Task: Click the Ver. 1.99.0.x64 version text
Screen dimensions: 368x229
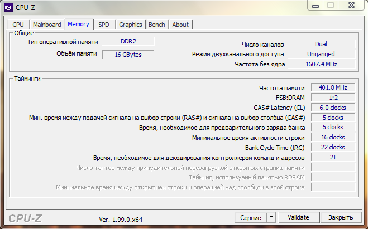Action: pyautogui.click(x=121, y=220)
